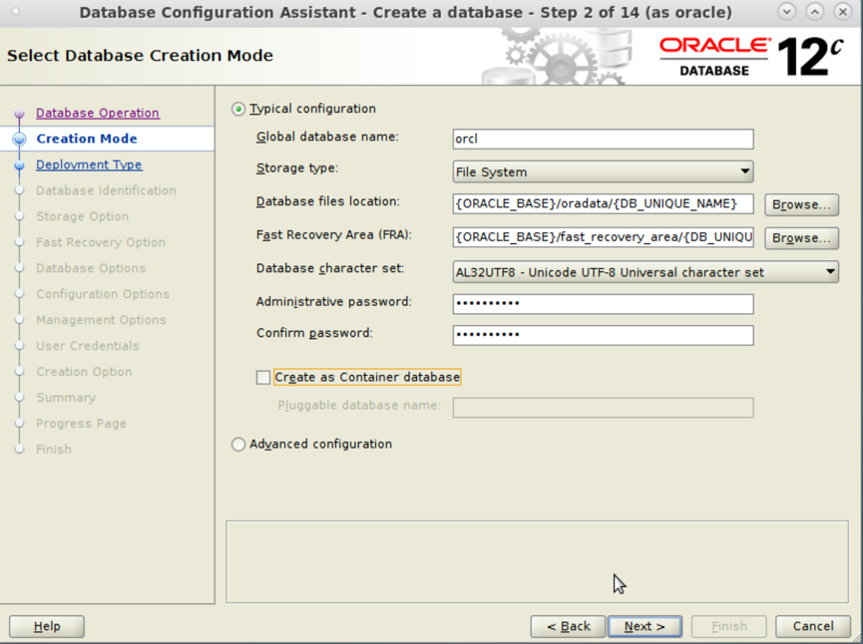
Task: Click the Global database name field
Action: point(603,139)
